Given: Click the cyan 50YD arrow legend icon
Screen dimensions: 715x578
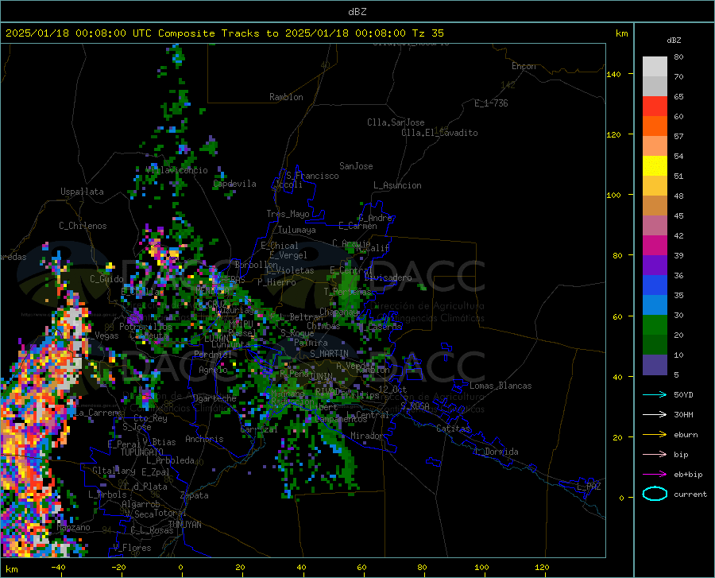Looking at the screenshot, I should pyautogui.click(x=655, y=394).
